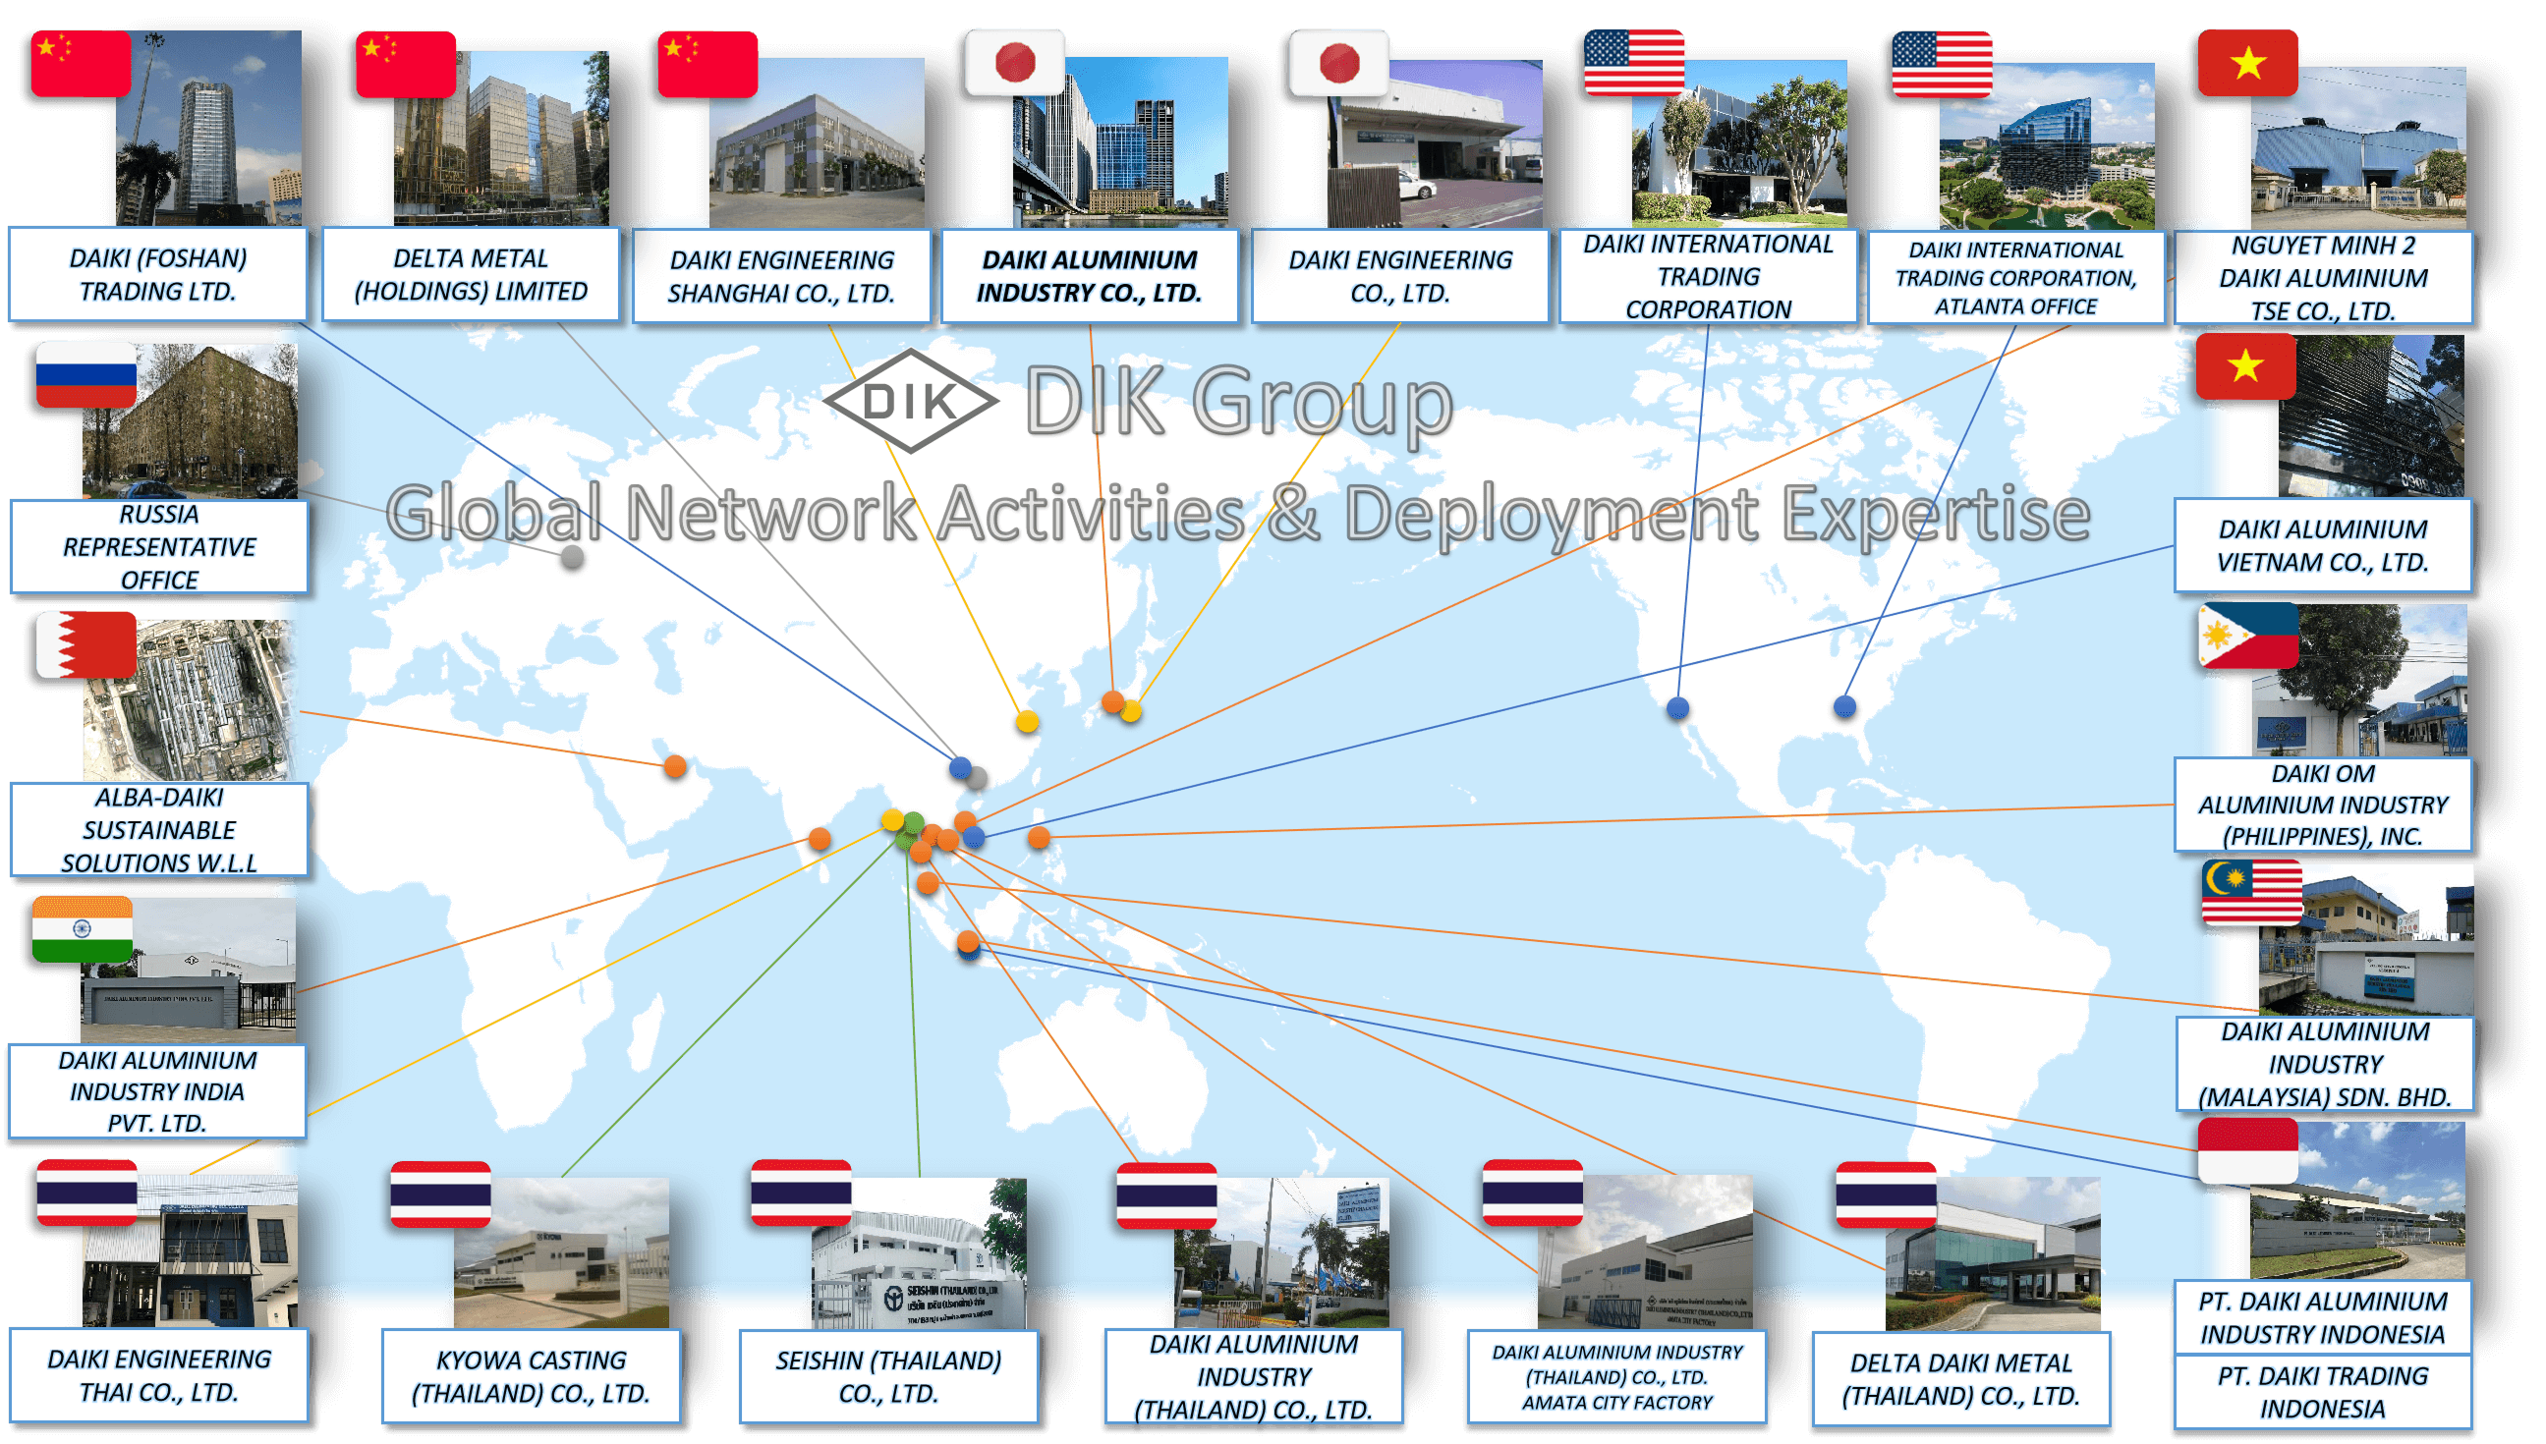Image resolution: width=2546 pixels, height=1444 pixels.
Task: Click the gray map marker in Russia
Action: tap(572, 557)
